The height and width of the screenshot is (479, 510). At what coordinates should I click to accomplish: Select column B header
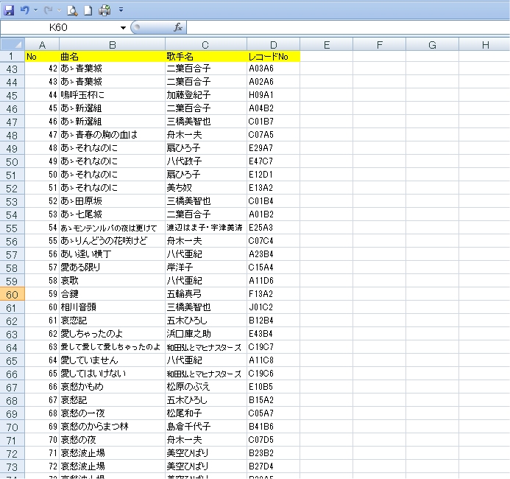click(112, 45)
